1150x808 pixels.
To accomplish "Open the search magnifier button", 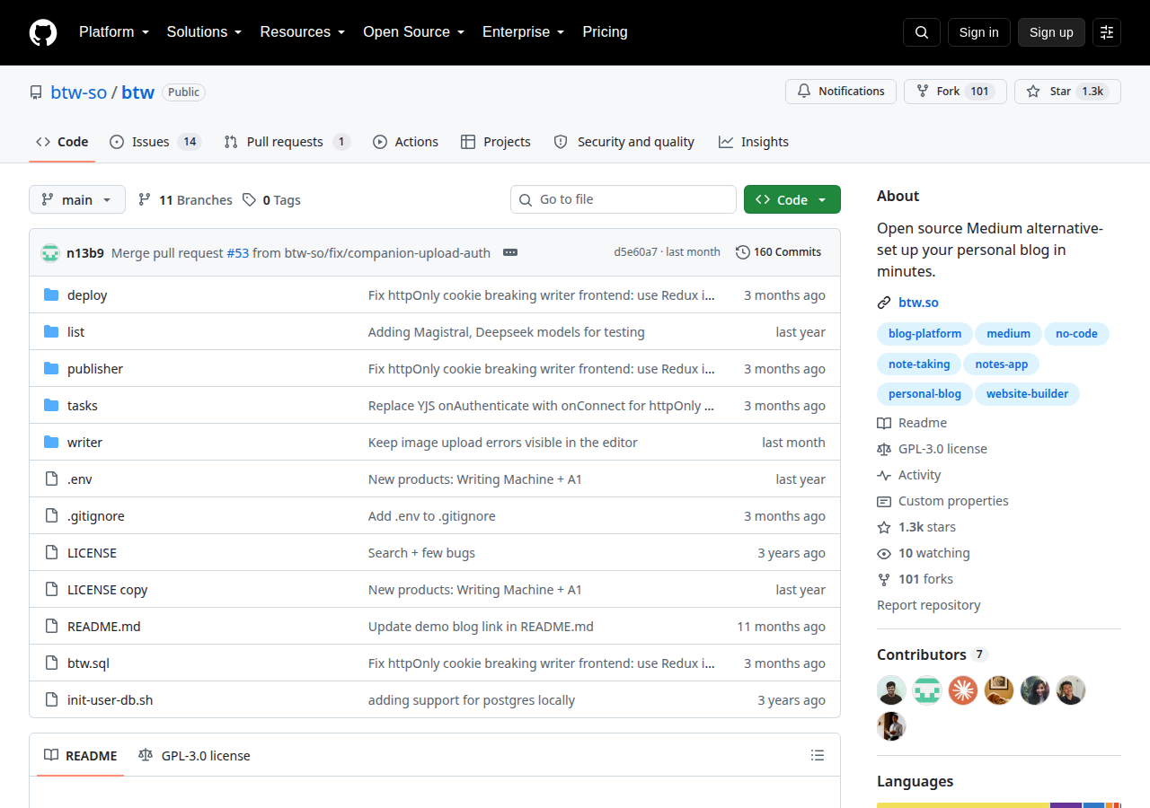I will pyautogui.click(x=922, y=32).
